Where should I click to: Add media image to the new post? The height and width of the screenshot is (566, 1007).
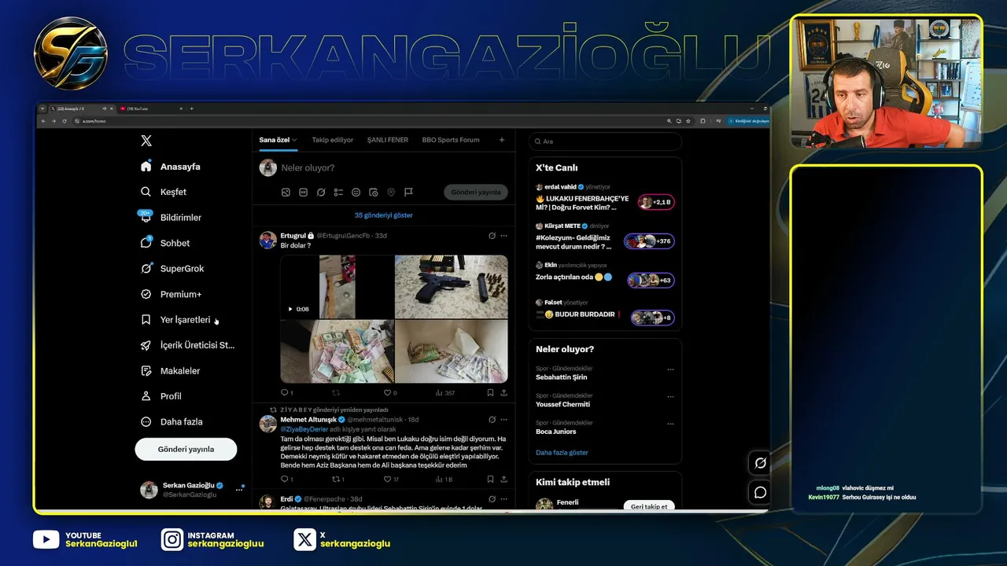(x=286, y=192)
